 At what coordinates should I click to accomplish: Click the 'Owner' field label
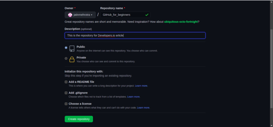(69, 8)
